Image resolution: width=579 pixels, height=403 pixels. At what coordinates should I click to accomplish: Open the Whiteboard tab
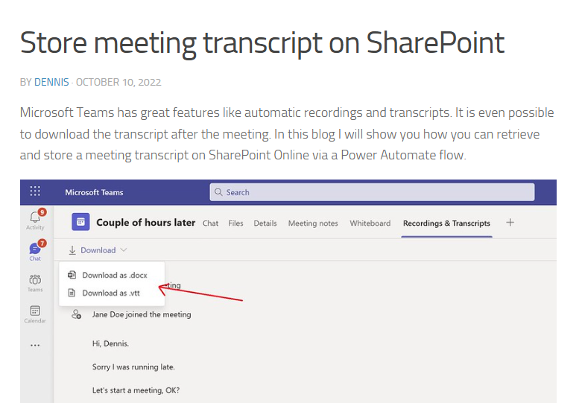(x=370, y=223)
